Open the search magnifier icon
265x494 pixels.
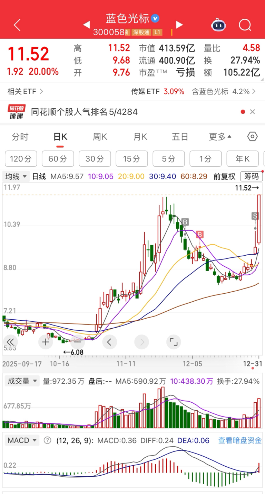pyautogui.click(x=245, y=25)
